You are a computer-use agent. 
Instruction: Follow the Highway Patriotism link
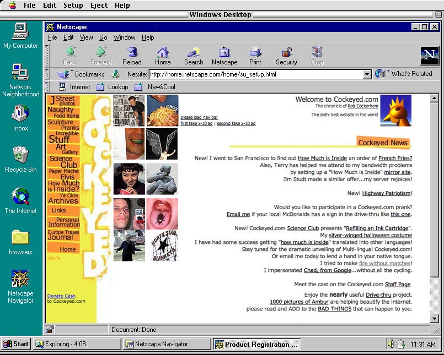click(x=386, y=193)
